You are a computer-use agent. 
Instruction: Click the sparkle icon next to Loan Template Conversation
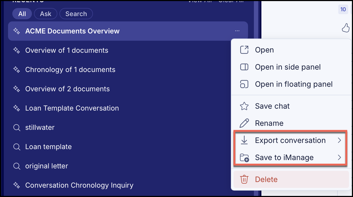coord(17,108)
